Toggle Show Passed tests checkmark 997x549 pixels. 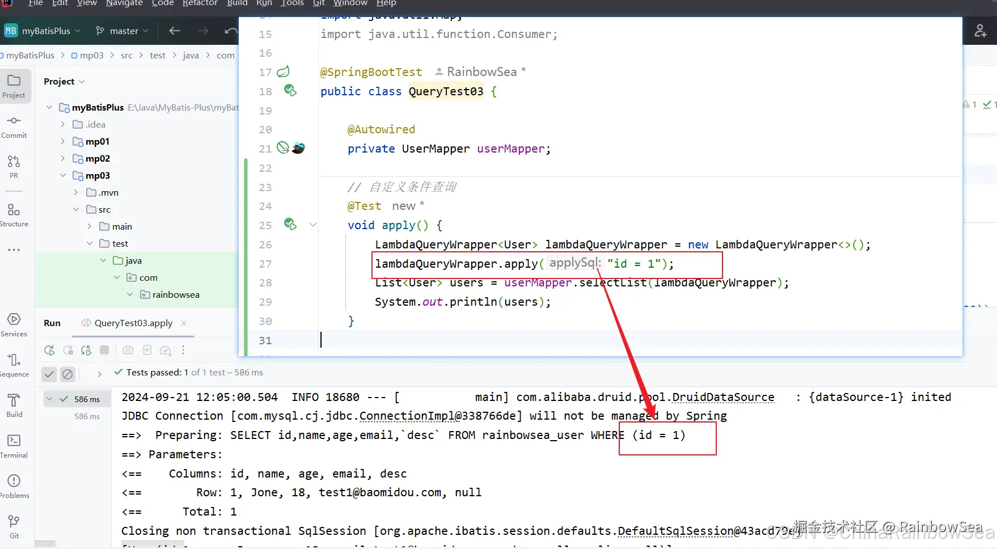tap(49, 374)
